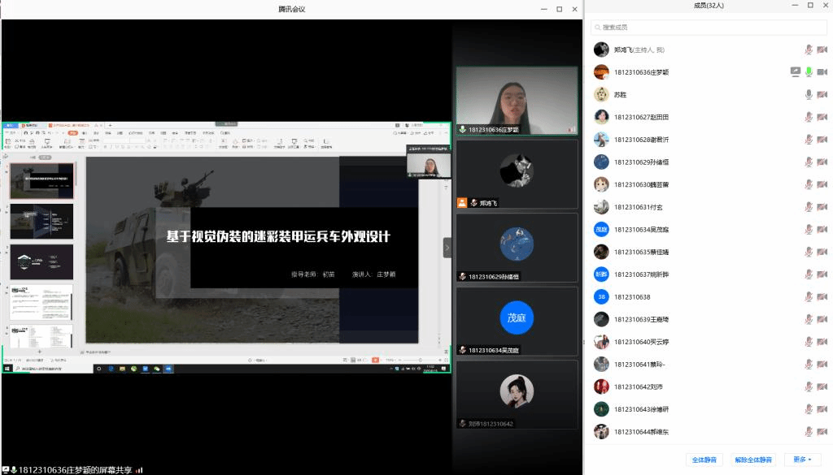The image size is (833, 475).
Task: Collapse the video sidebar with arrow handle
Action: tap(447, 248)
